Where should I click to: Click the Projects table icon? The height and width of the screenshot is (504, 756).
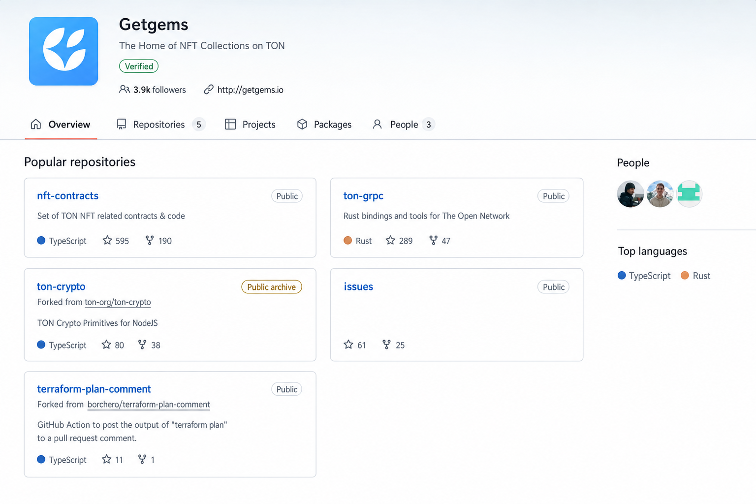click(x=230, y=124)
